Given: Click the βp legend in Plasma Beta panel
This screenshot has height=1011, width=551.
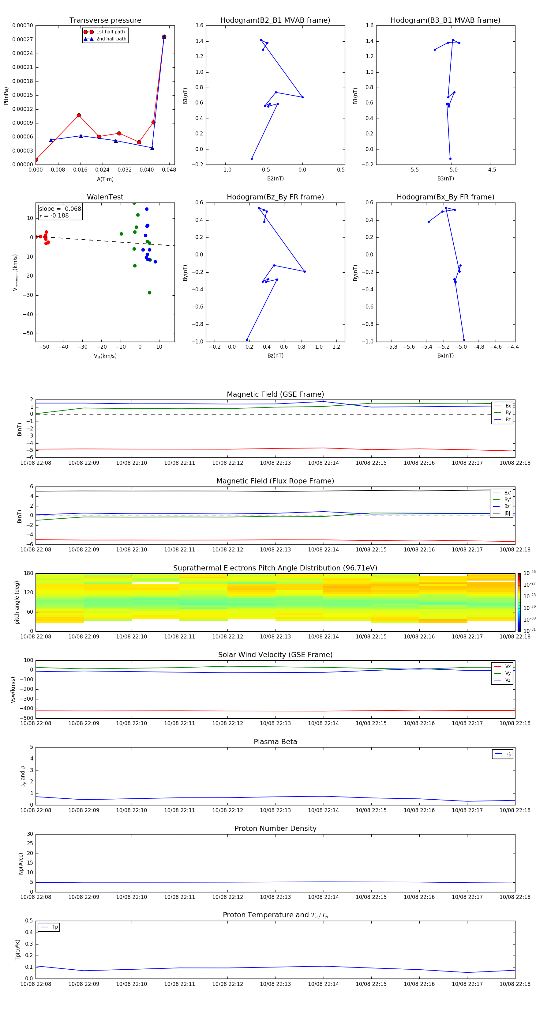Looking at the screenshot, I should (503, 754).
